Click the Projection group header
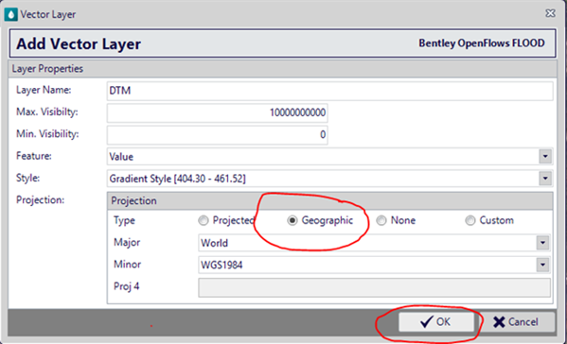The width and height of the screenshot is (567, 344). (x=329, y=200)
